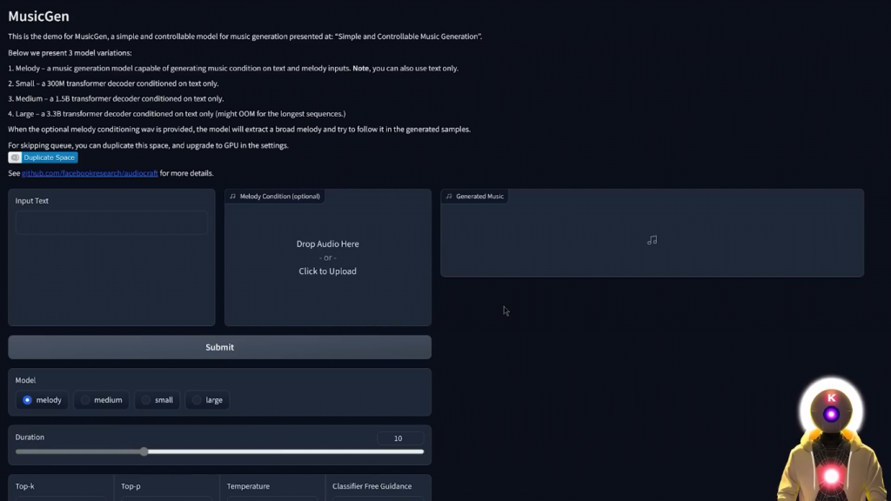Click the Top-k label

25,486
